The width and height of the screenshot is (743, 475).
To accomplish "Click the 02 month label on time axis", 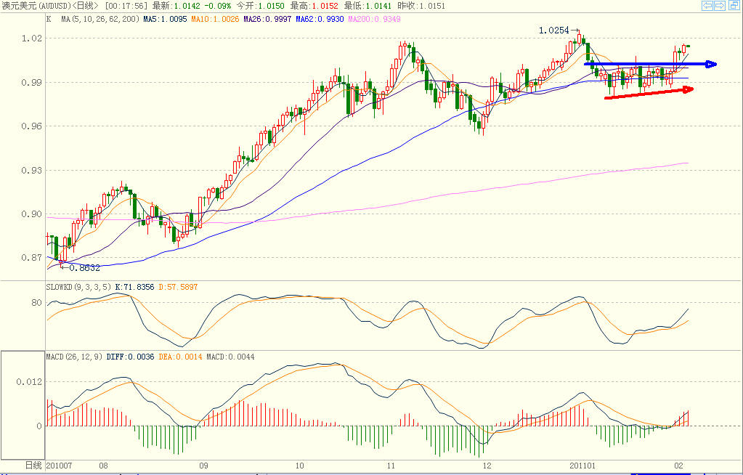I will [x=678, y=466].
